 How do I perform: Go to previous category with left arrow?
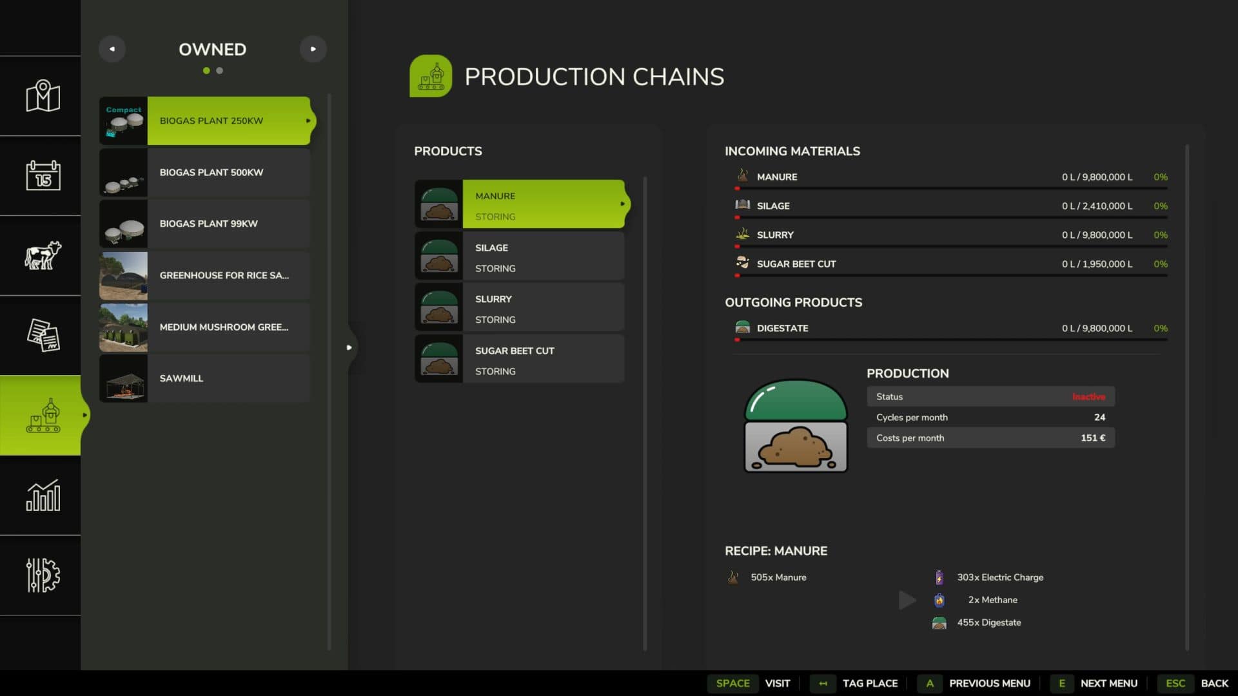112,49
